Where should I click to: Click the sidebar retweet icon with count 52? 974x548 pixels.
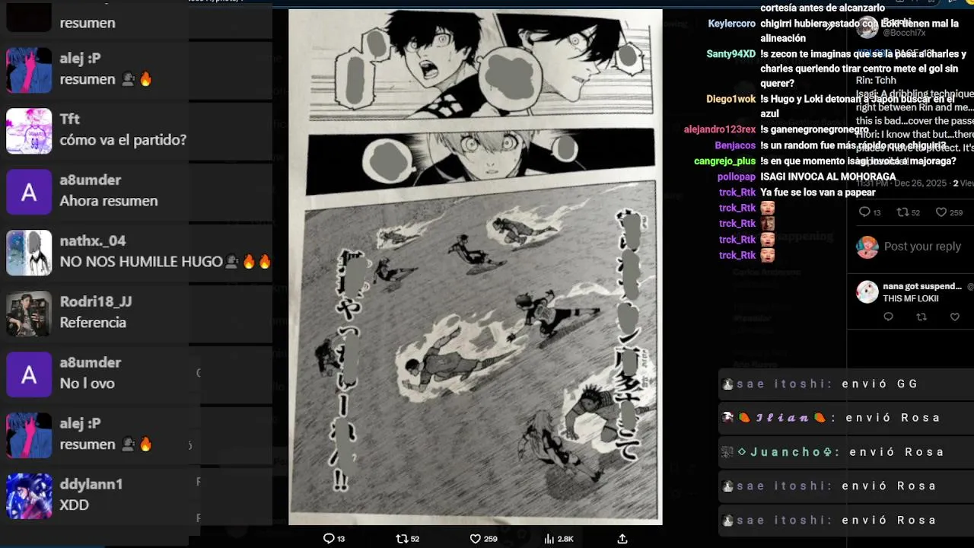pyautogui.click(x=902, y=212)
